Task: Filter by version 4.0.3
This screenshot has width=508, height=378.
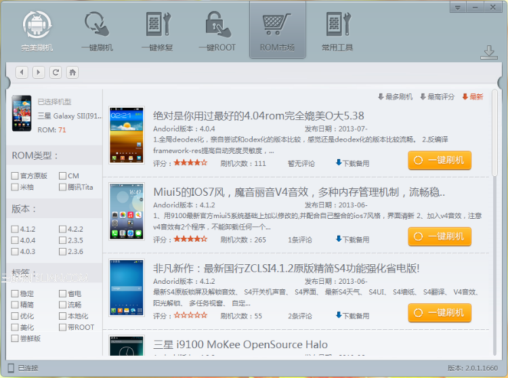Action: [15, 252]
